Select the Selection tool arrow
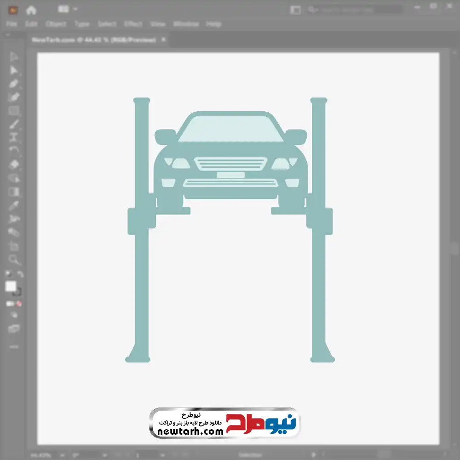The image size is (460, 460). click(x=14, y=57)
